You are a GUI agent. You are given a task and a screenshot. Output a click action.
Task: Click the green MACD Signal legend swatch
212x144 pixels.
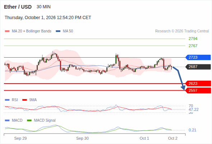tap(29, 121)
